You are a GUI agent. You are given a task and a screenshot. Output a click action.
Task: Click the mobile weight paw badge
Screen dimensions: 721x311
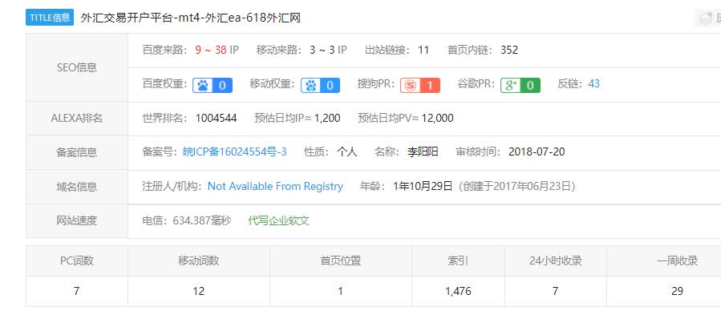[x=321, y=86]
